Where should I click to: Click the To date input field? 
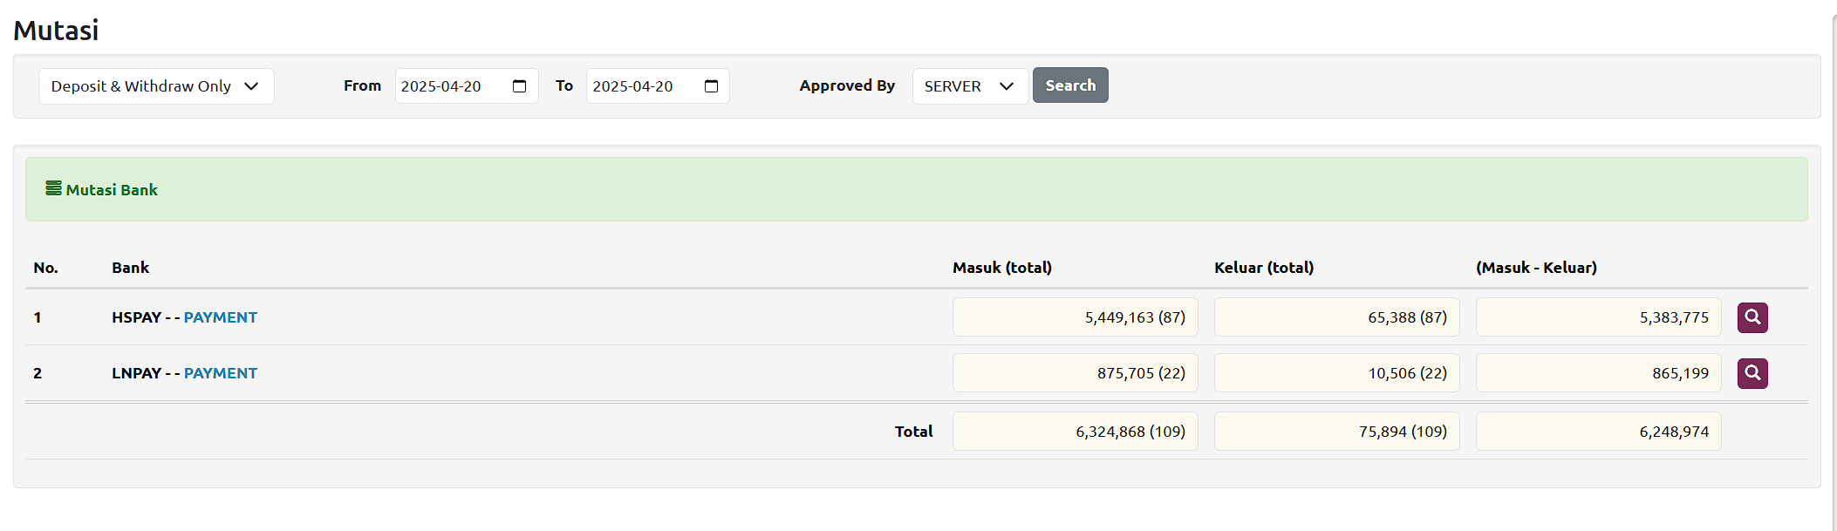tap(641, 86)
